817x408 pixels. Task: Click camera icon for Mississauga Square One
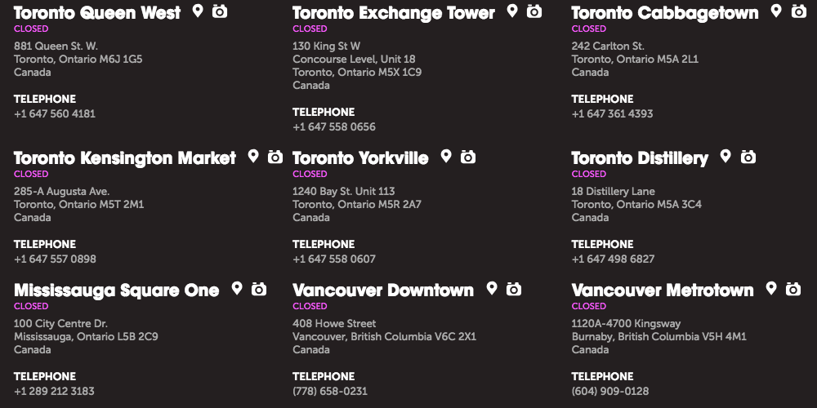259,289
